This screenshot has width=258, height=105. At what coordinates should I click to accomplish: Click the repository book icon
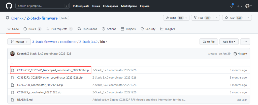[x=8, y=18]
